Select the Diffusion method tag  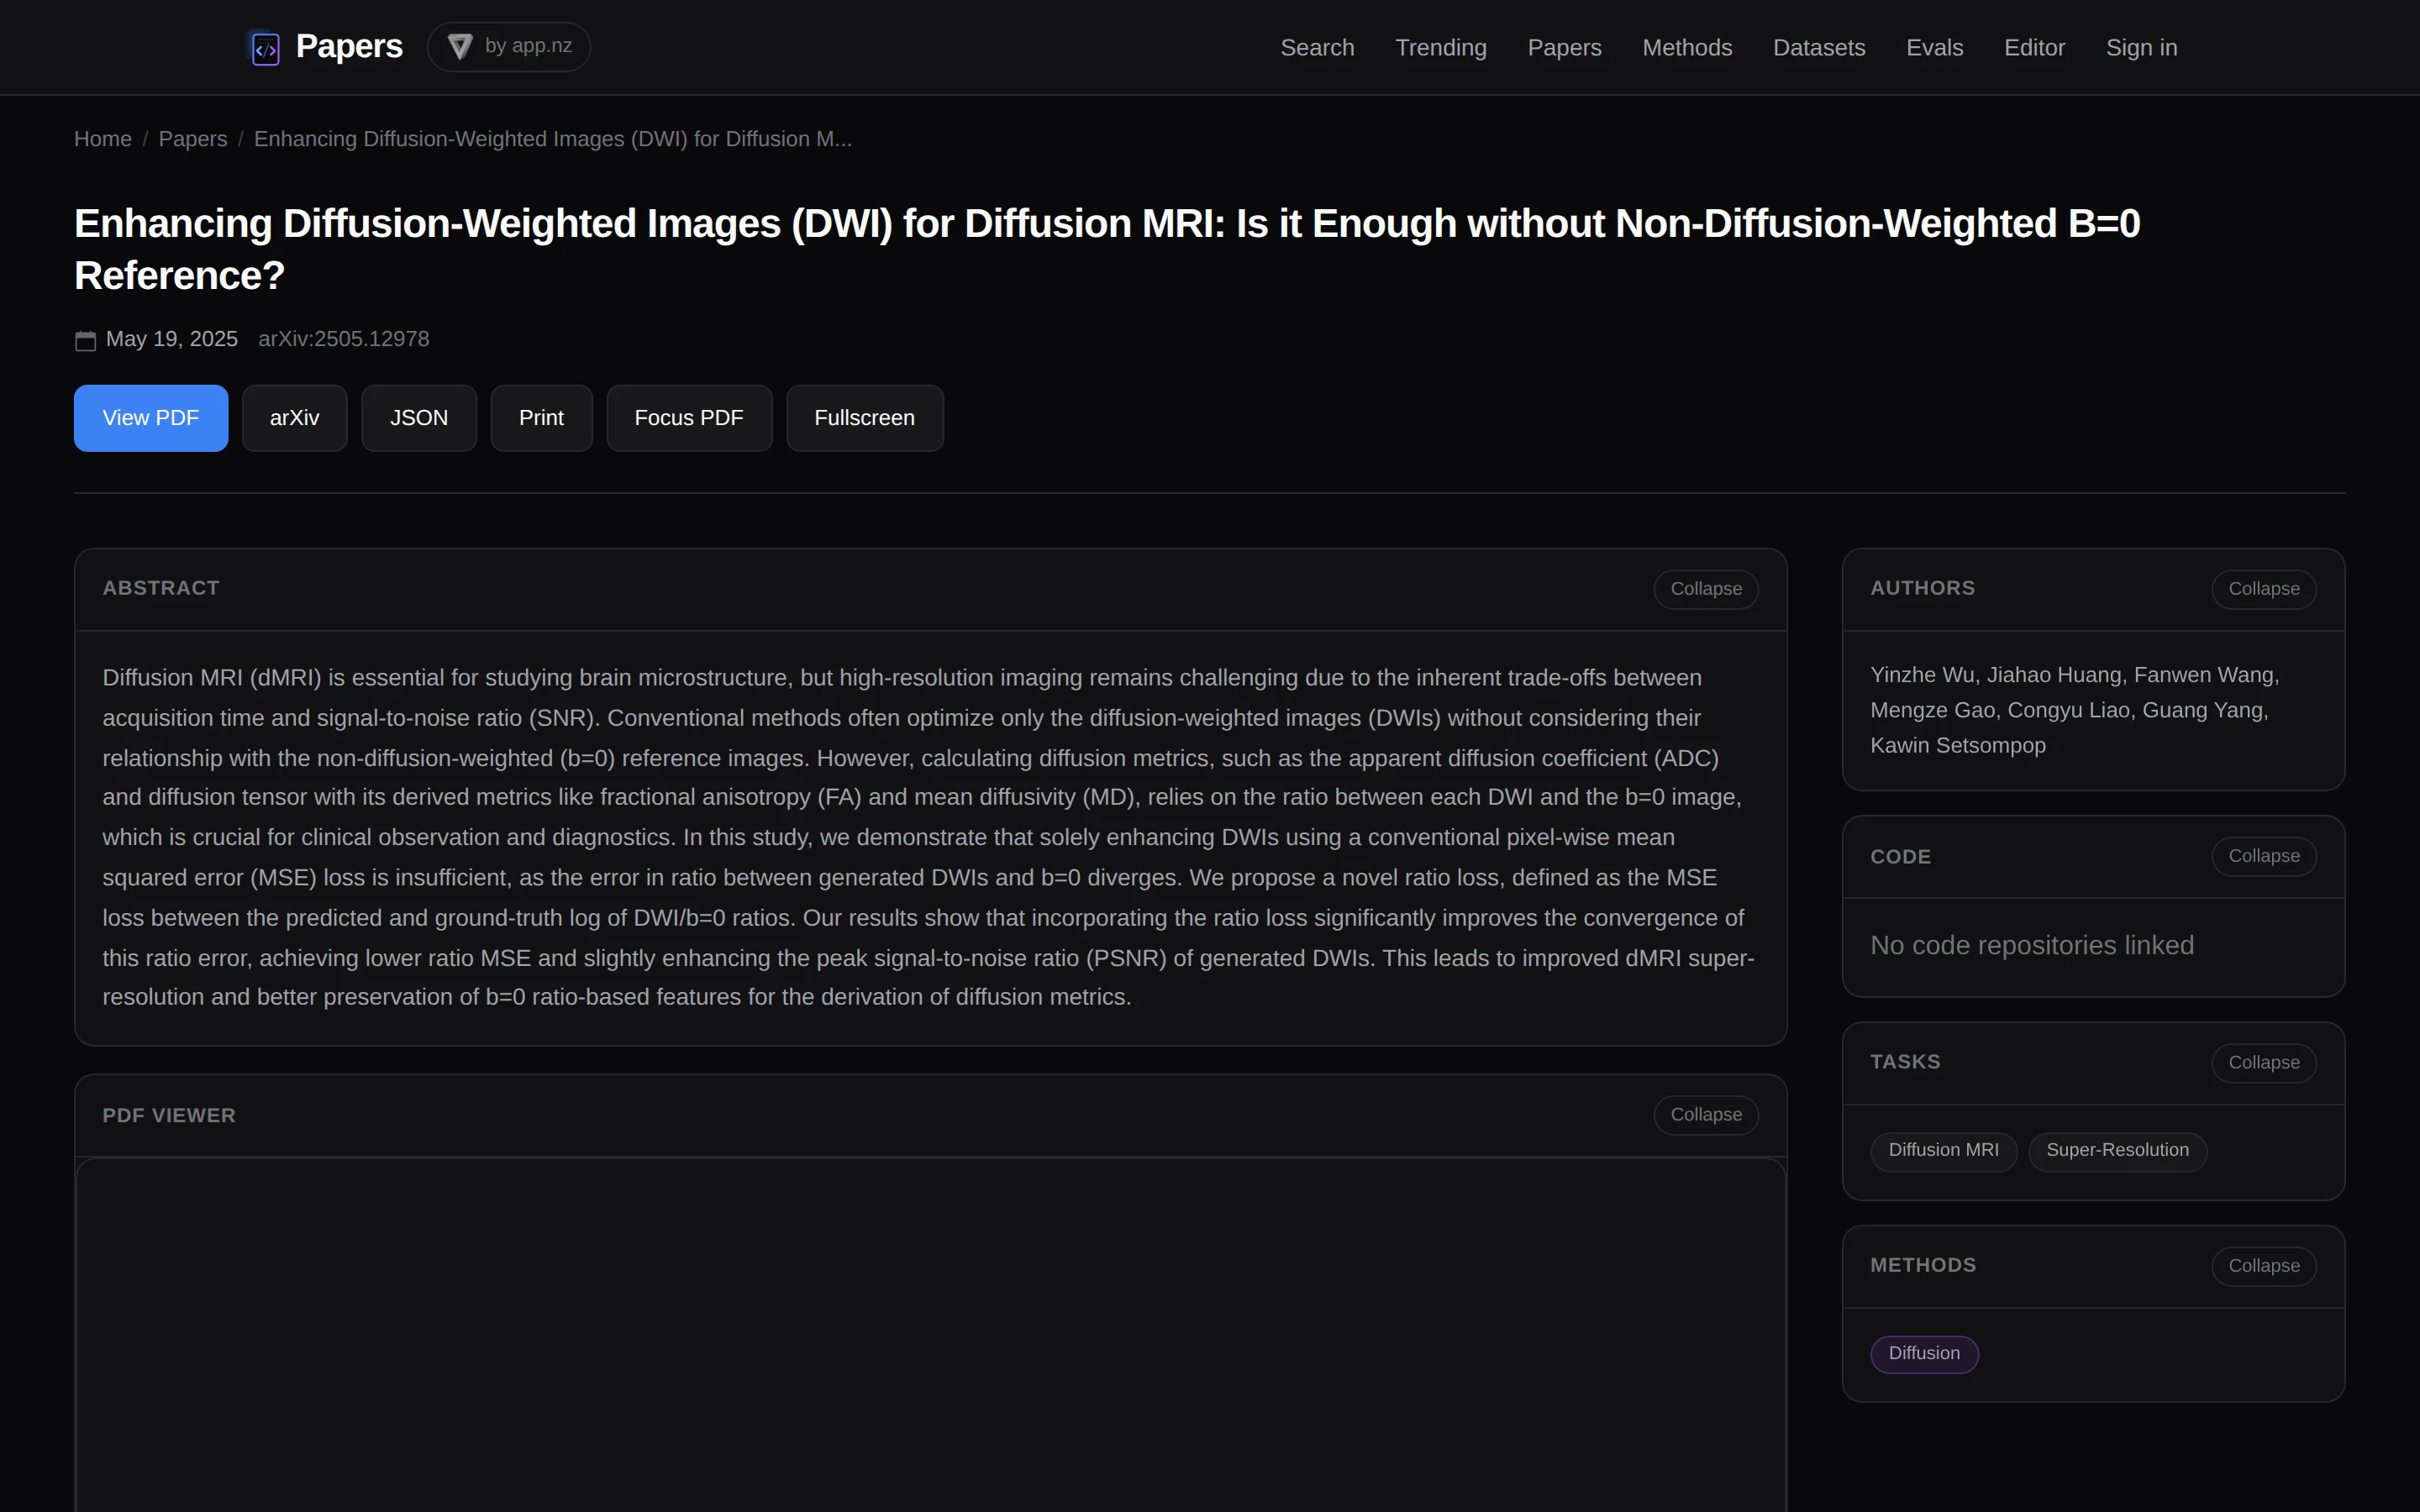[x=1924, y=1354]
